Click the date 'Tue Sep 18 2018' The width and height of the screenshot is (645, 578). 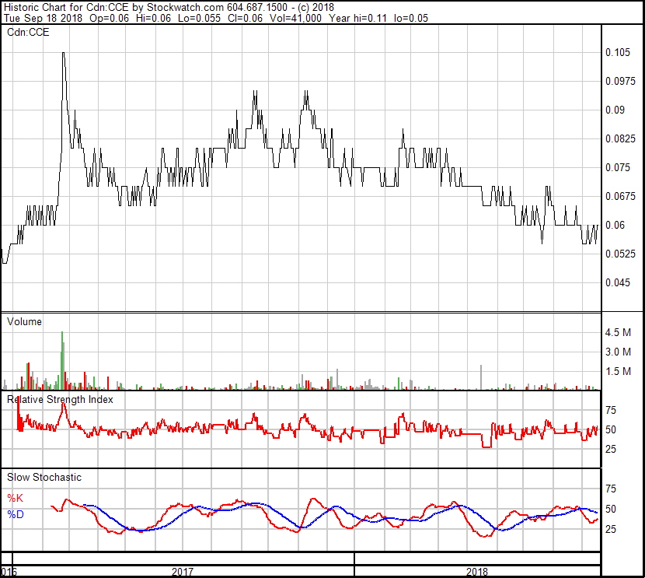point(43,18)
